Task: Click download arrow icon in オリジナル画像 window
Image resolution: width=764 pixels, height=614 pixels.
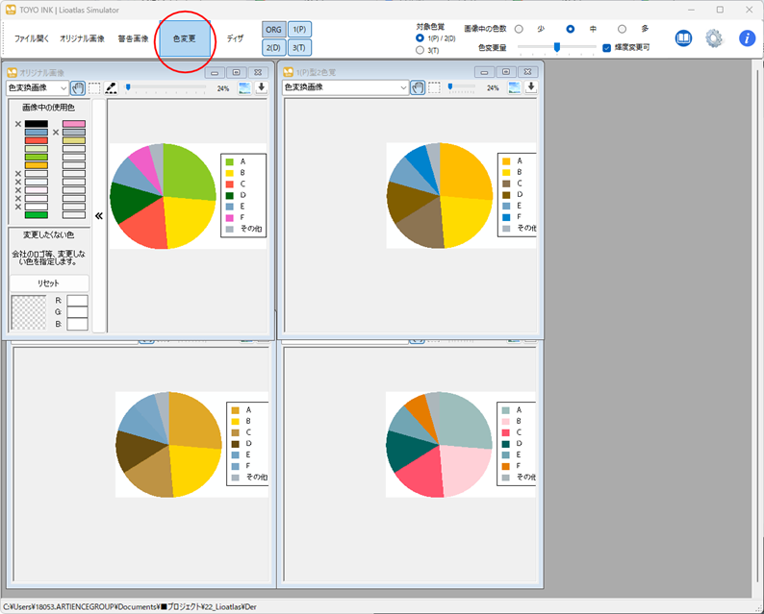Action: pos(261,87)
